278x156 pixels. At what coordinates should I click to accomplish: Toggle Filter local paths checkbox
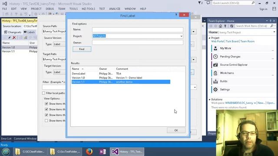(x=43, y=93)
